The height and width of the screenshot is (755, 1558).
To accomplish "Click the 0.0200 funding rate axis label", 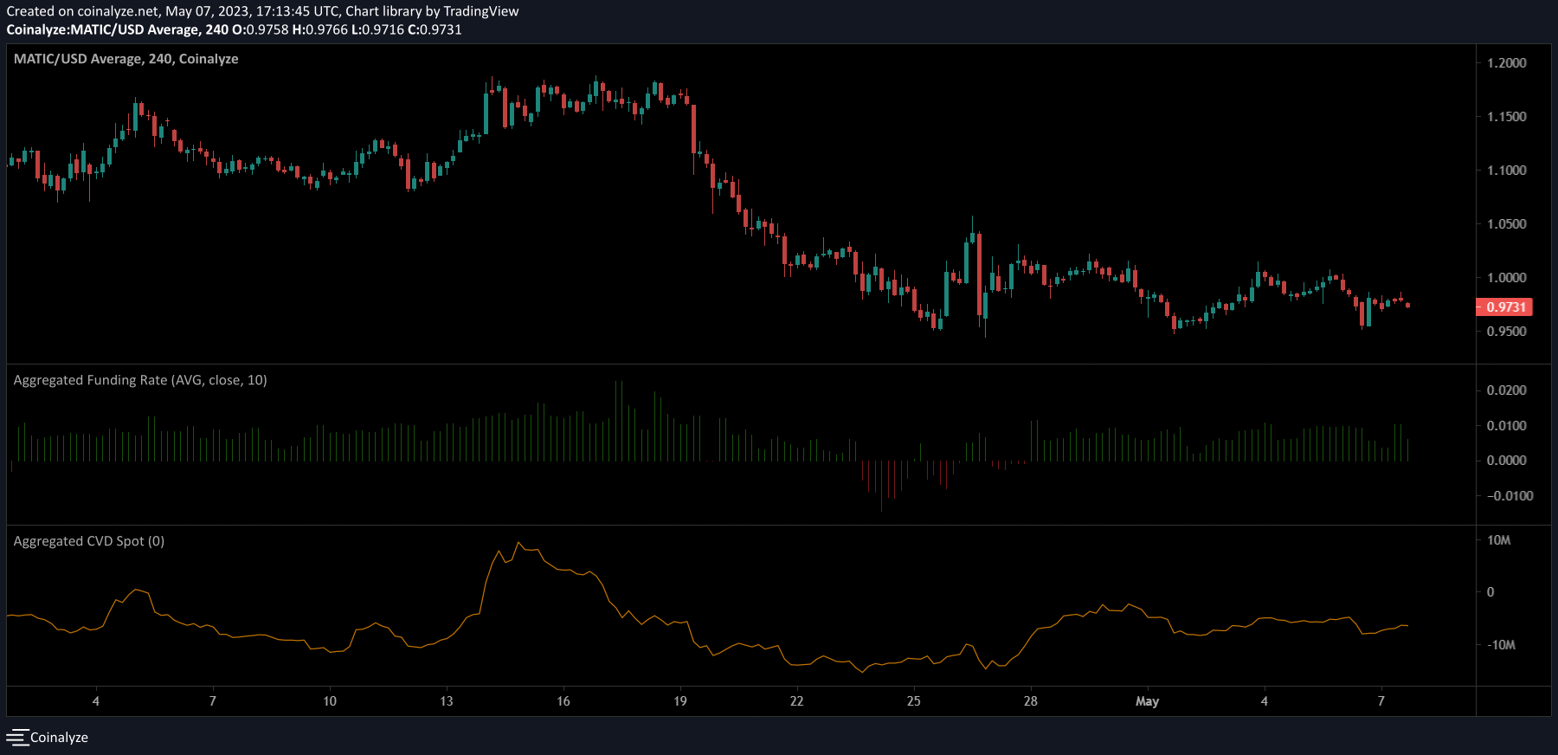I will pyautogui.click(x=1506, y=390).
